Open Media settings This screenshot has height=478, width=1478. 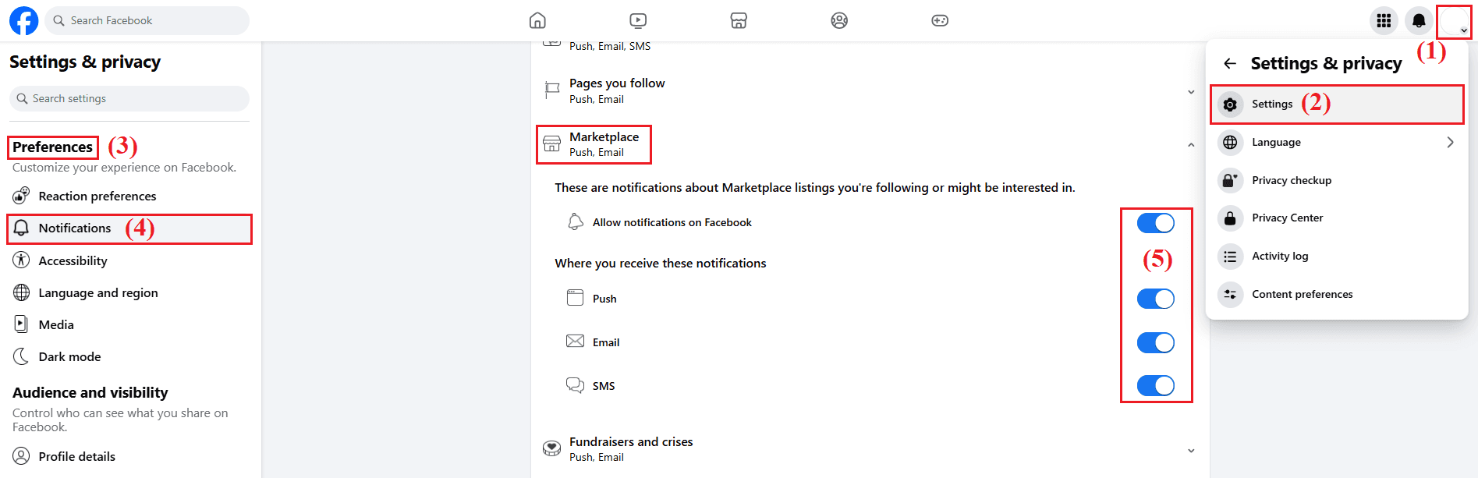[x=129, y=324]
